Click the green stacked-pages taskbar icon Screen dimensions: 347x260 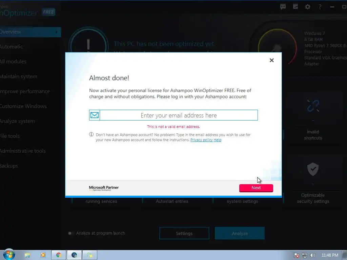coord(89,255)
